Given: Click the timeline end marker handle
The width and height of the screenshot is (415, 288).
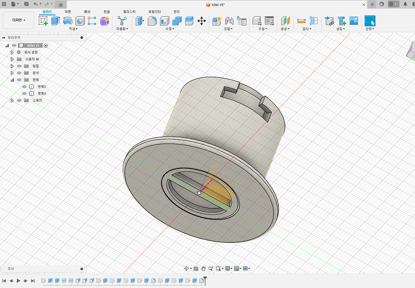Looking at the screenshot, I should coord(205,279).
